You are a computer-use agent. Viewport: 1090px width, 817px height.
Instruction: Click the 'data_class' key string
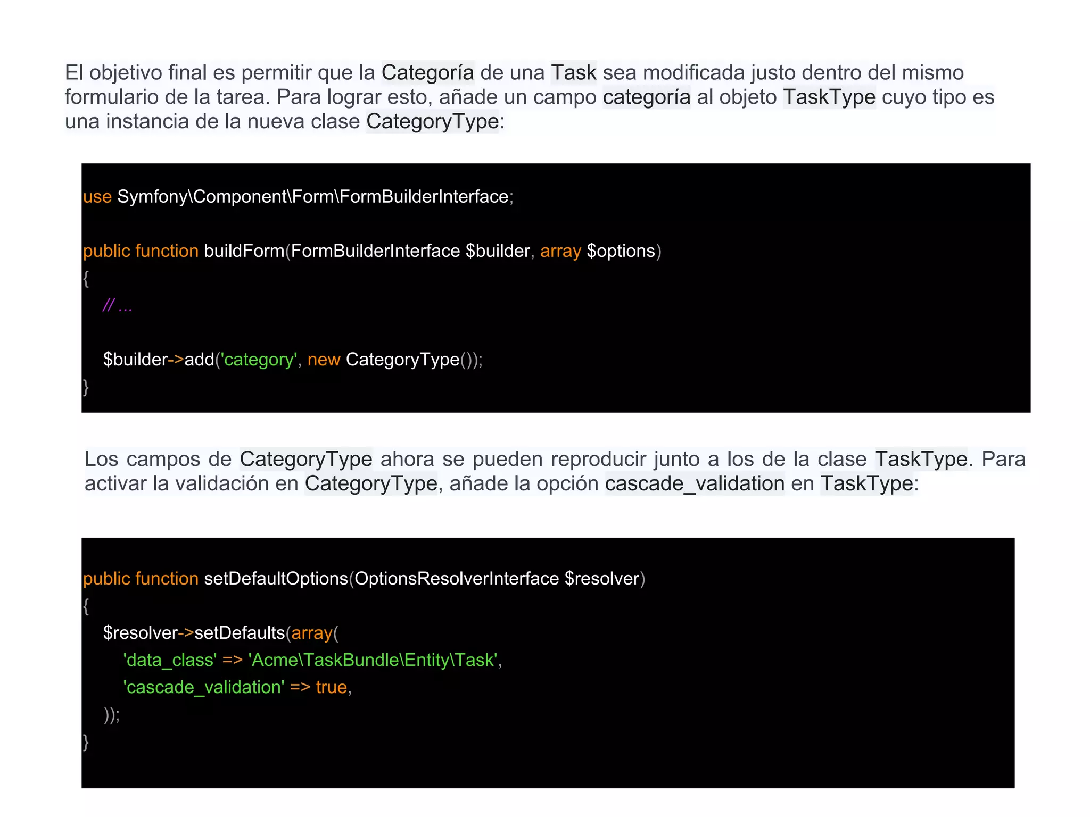[170, 661]
